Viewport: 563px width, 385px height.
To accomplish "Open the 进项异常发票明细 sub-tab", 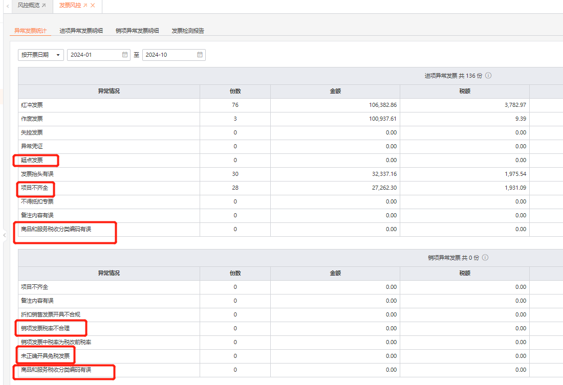I will (81, 31).
